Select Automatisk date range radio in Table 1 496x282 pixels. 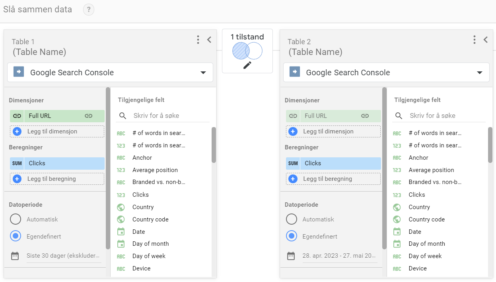point(16,219)
